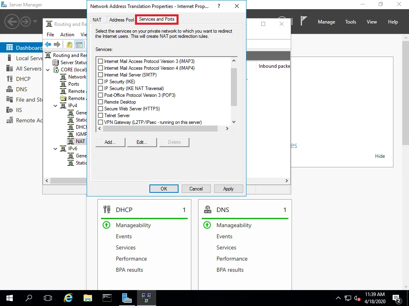Open Dashboard in Server Manager sidebar

(x=22, y=48)
